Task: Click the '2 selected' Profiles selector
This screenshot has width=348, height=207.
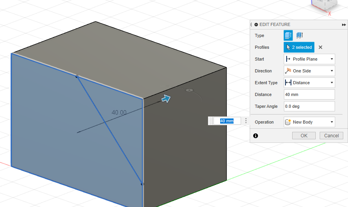Action: coord(299,47)
